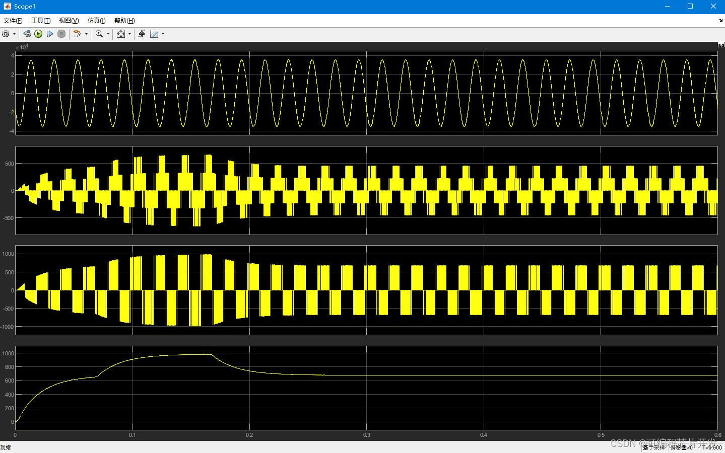Click the highlight Simulink block icon

77,34
